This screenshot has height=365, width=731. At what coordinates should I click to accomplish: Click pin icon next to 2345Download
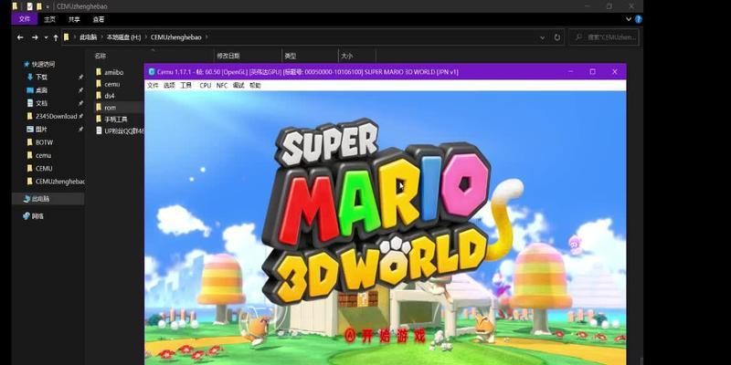click(80, 116)
